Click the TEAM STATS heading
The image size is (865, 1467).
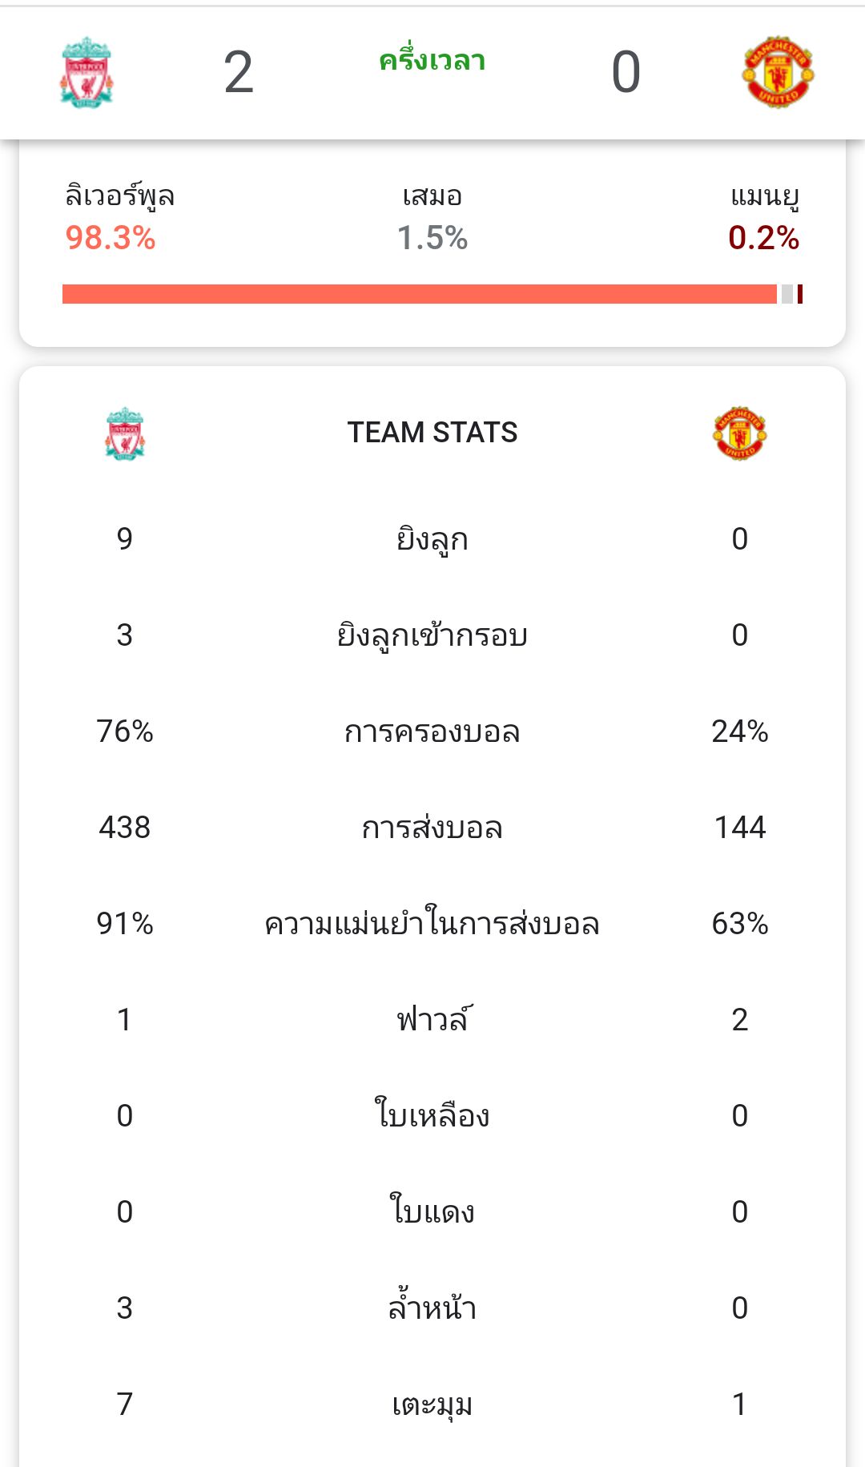click(x=432, y=433)
